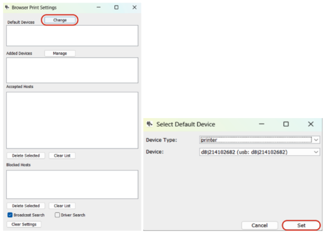Open Manage for Added Devices

(60, 53)
